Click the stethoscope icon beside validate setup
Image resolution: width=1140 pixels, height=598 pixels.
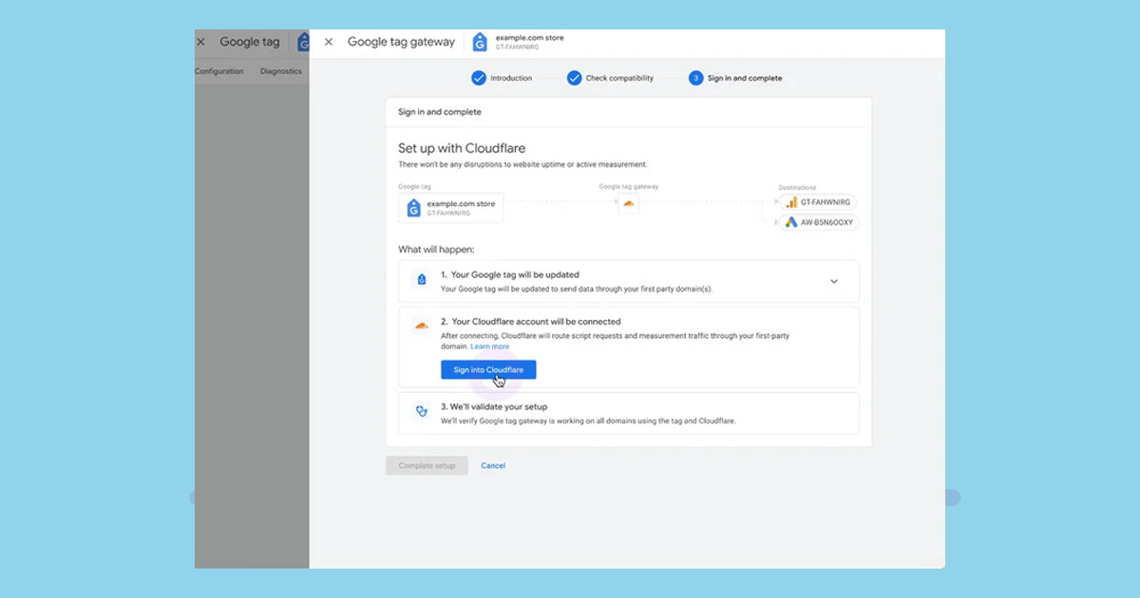click(422, 412)
